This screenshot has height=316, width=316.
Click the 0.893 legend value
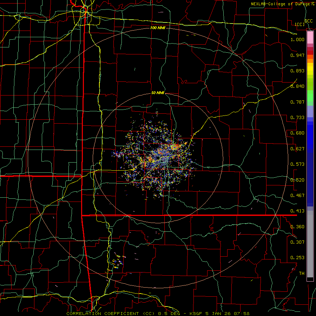point(297,71)
